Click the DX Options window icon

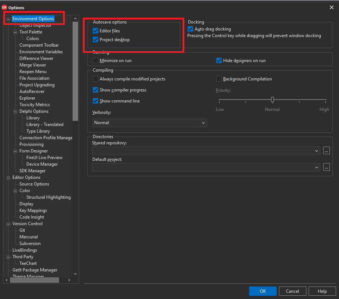[x=5, y=7]
